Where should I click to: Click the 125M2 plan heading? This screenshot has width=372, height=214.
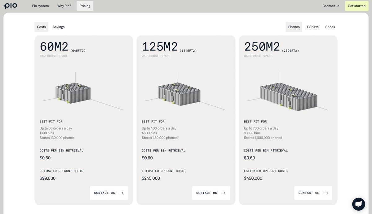pos(160,47)
